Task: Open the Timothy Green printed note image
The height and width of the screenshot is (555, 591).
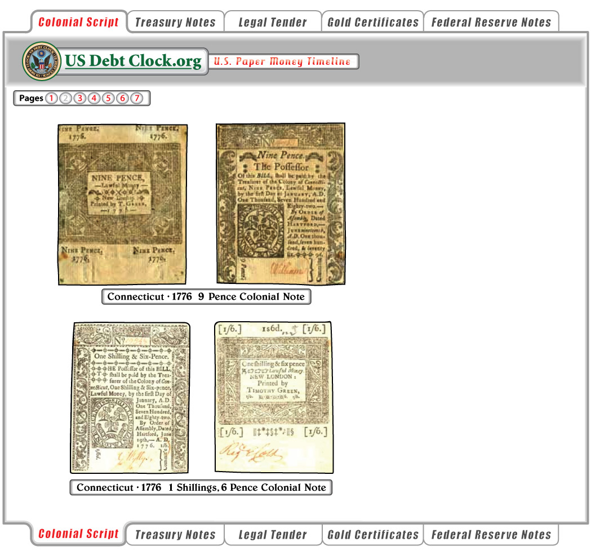Action: (x=273, y=397)
